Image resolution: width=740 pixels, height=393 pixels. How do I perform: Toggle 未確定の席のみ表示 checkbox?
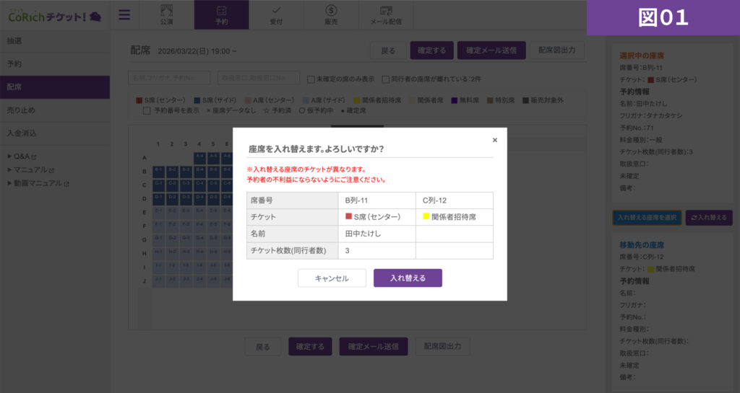coord(311,79)
